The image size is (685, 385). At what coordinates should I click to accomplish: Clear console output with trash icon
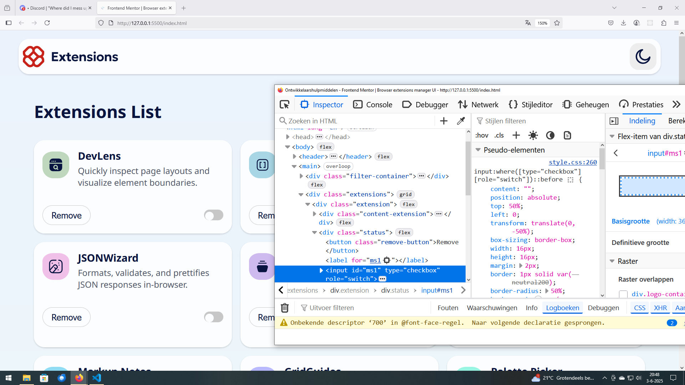[284, 308]
